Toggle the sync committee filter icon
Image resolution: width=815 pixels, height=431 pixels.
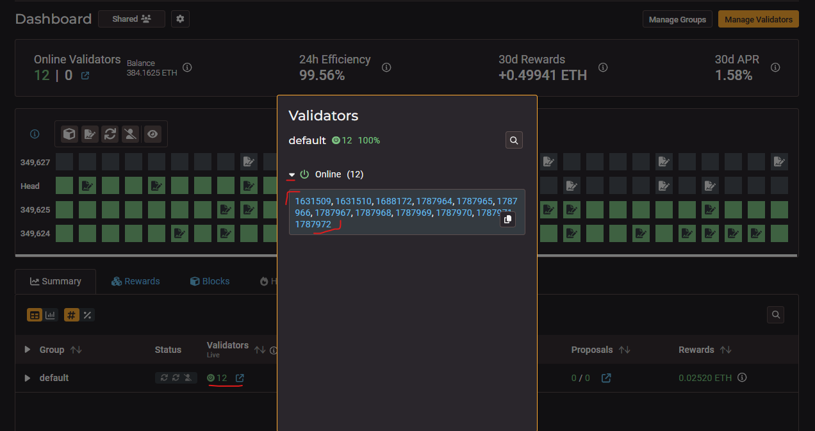pyautogui.click(x=110, y=133)
